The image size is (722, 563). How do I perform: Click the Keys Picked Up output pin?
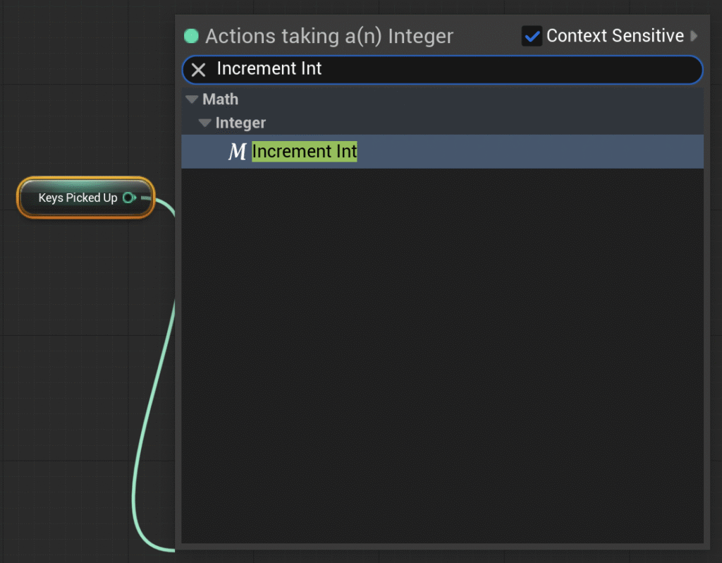click(130, 198)
